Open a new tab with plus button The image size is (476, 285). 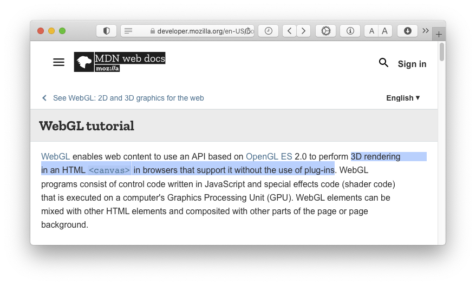(x=439, y=34)
